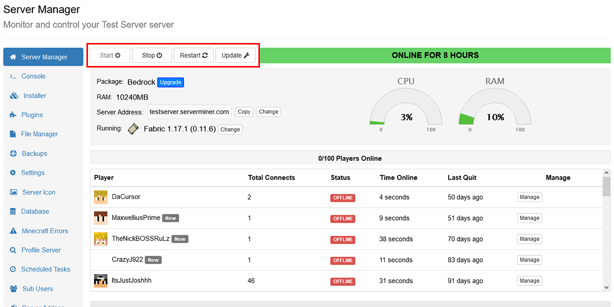Click the warning triangle icon beside Minecraft Errors
The image size is (614, 307).
click(x=13, y=231)
